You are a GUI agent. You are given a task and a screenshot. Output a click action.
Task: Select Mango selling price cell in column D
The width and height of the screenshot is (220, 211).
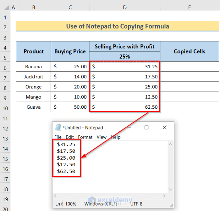coord(124,97)
